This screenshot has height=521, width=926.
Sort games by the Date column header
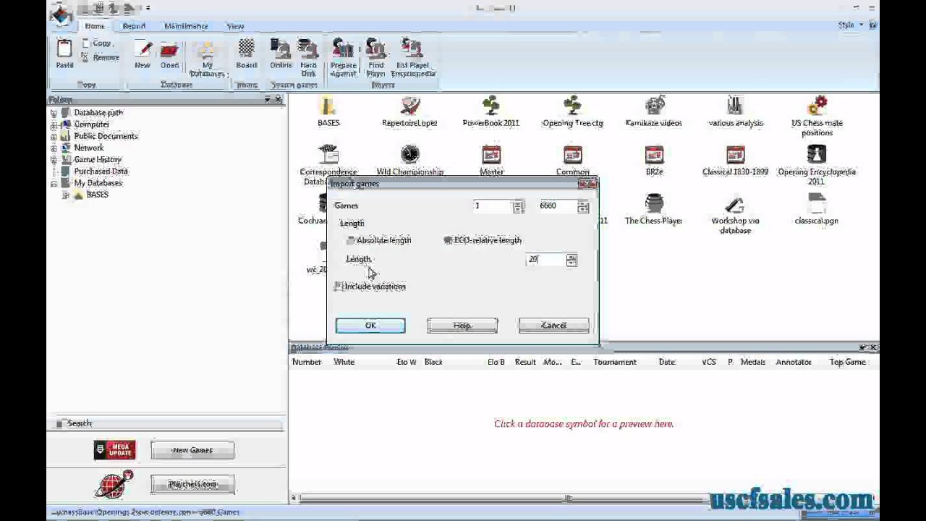pyautogui.click(x=667, y=362)
